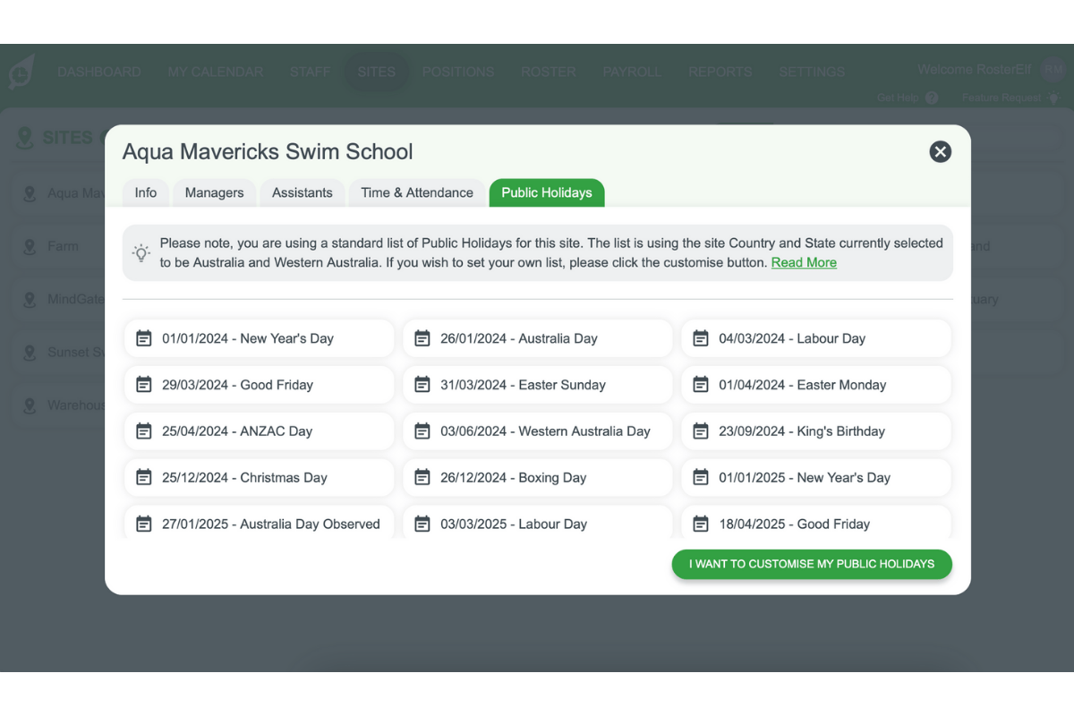Viewport: 1074px width, 716px height.
Task: Open the RM profile avatar
Action: pos(1053,69)
